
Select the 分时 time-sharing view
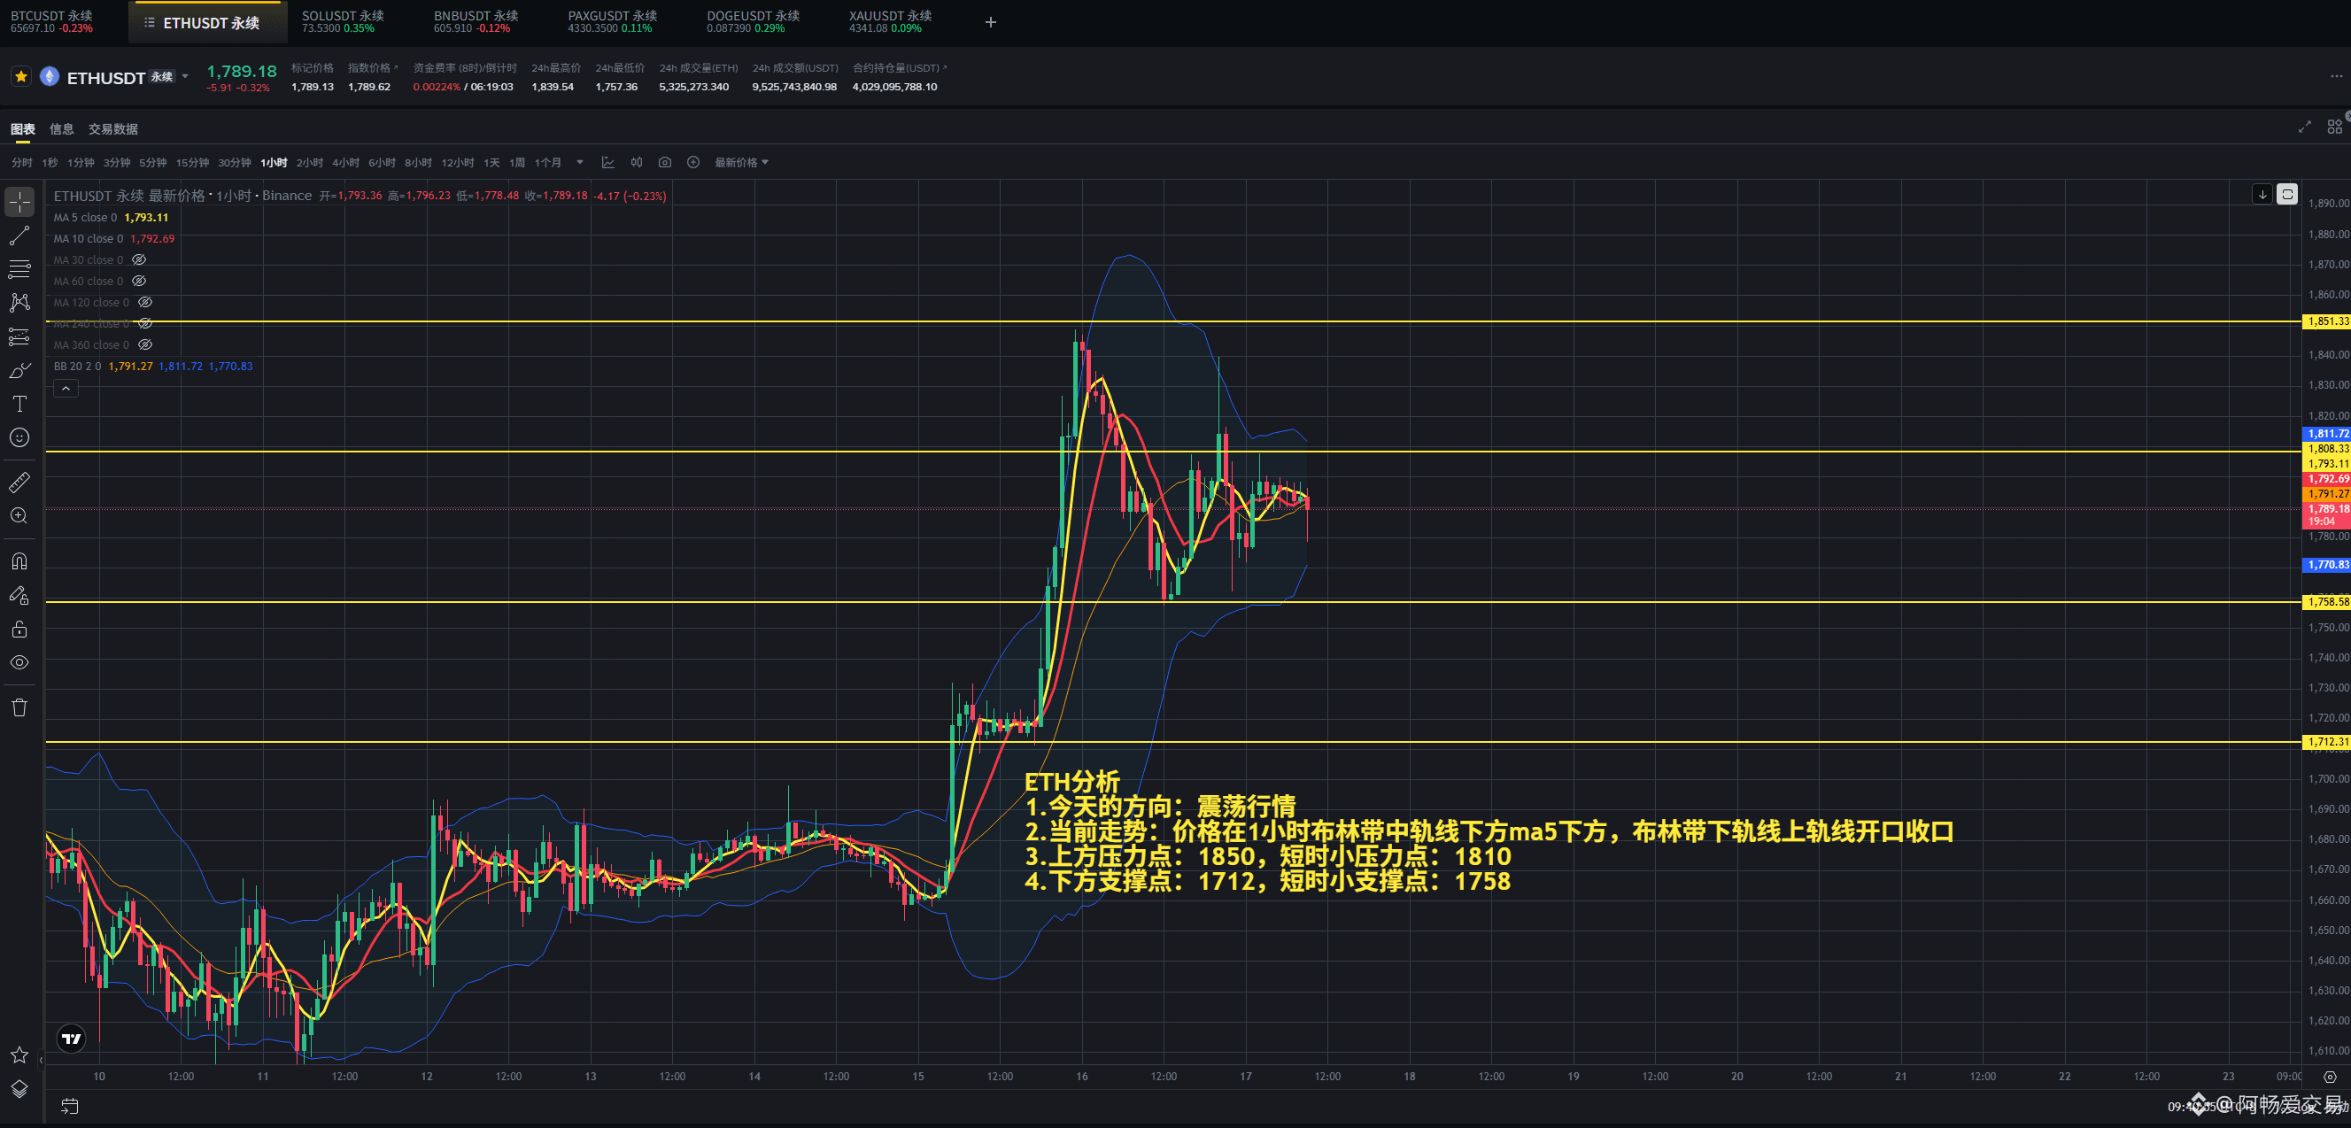click(22, 162)
